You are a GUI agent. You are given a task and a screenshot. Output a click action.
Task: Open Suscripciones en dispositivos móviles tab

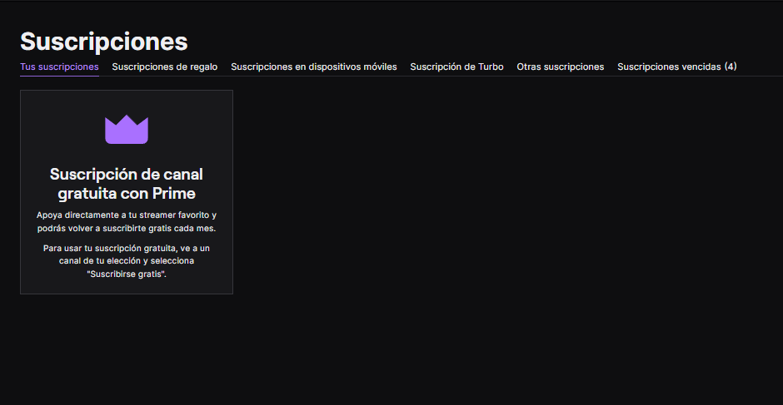(x=313, y=67)
